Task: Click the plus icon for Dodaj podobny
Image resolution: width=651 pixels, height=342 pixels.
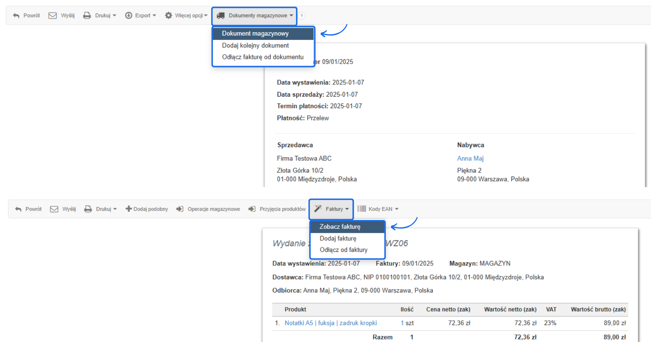Action: click(x=129, y=209)
